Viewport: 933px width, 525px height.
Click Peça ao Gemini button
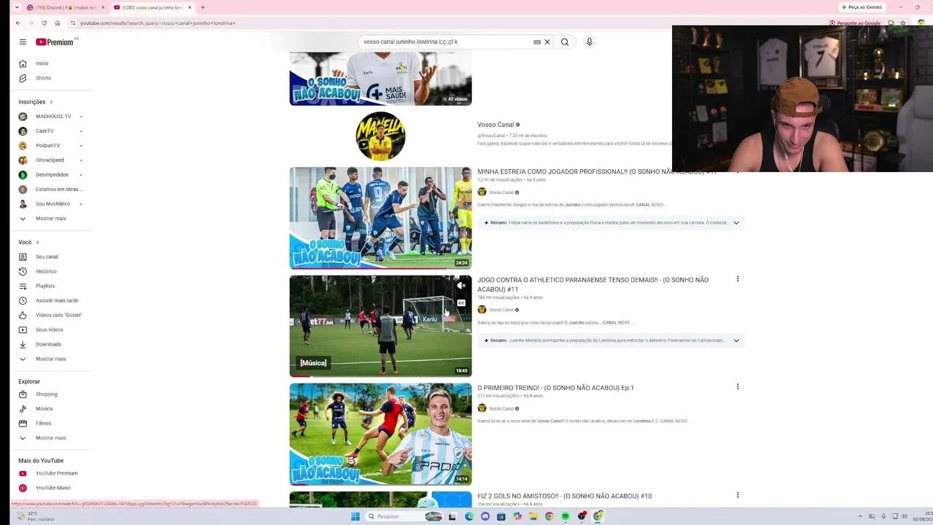pyautogui.click(x=862, y=7)
